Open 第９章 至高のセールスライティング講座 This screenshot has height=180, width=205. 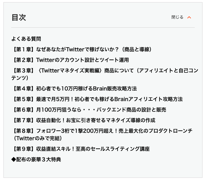81,149
